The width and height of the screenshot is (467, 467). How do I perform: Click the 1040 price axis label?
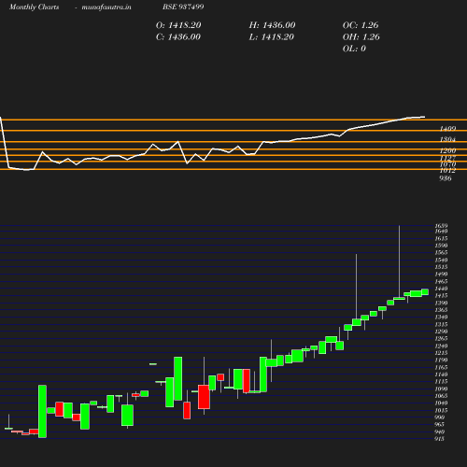click(442, 403)
